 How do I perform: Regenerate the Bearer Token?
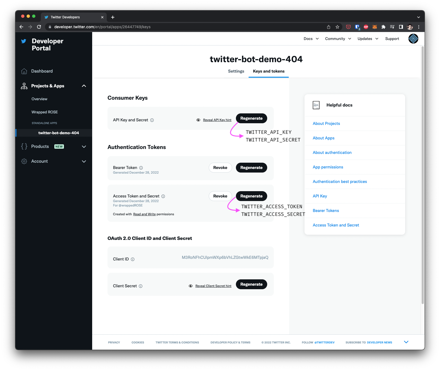(x=251, y=167)
